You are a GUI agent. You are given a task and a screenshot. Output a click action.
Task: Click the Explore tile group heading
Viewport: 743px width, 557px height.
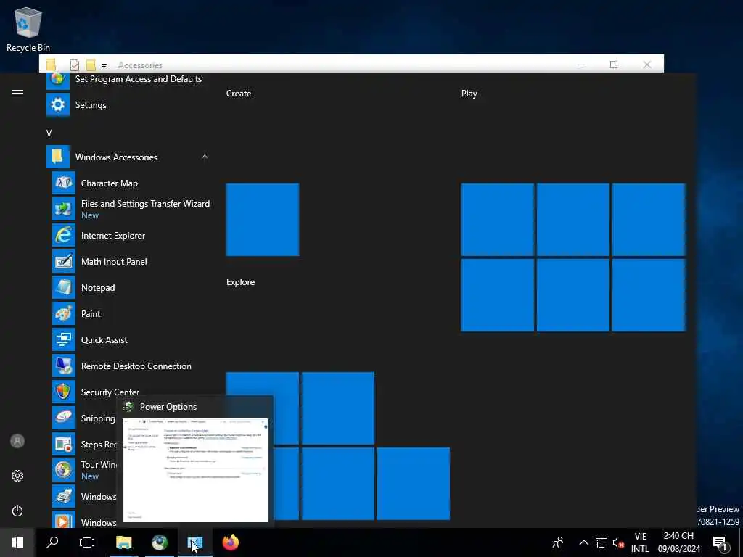(240, 282)
